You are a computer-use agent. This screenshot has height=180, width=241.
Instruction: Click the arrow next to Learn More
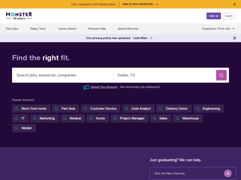coord(151,38)
